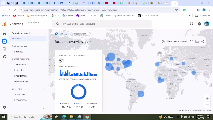Open the Explore icon in sidebar rail
The width and height of the screenshot is (213, 120).
(x=4, y=49)
